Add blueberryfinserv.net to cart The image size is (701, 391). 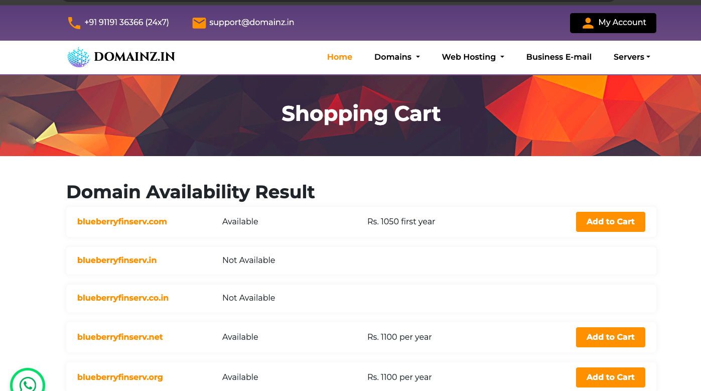[x=610, y=337]
